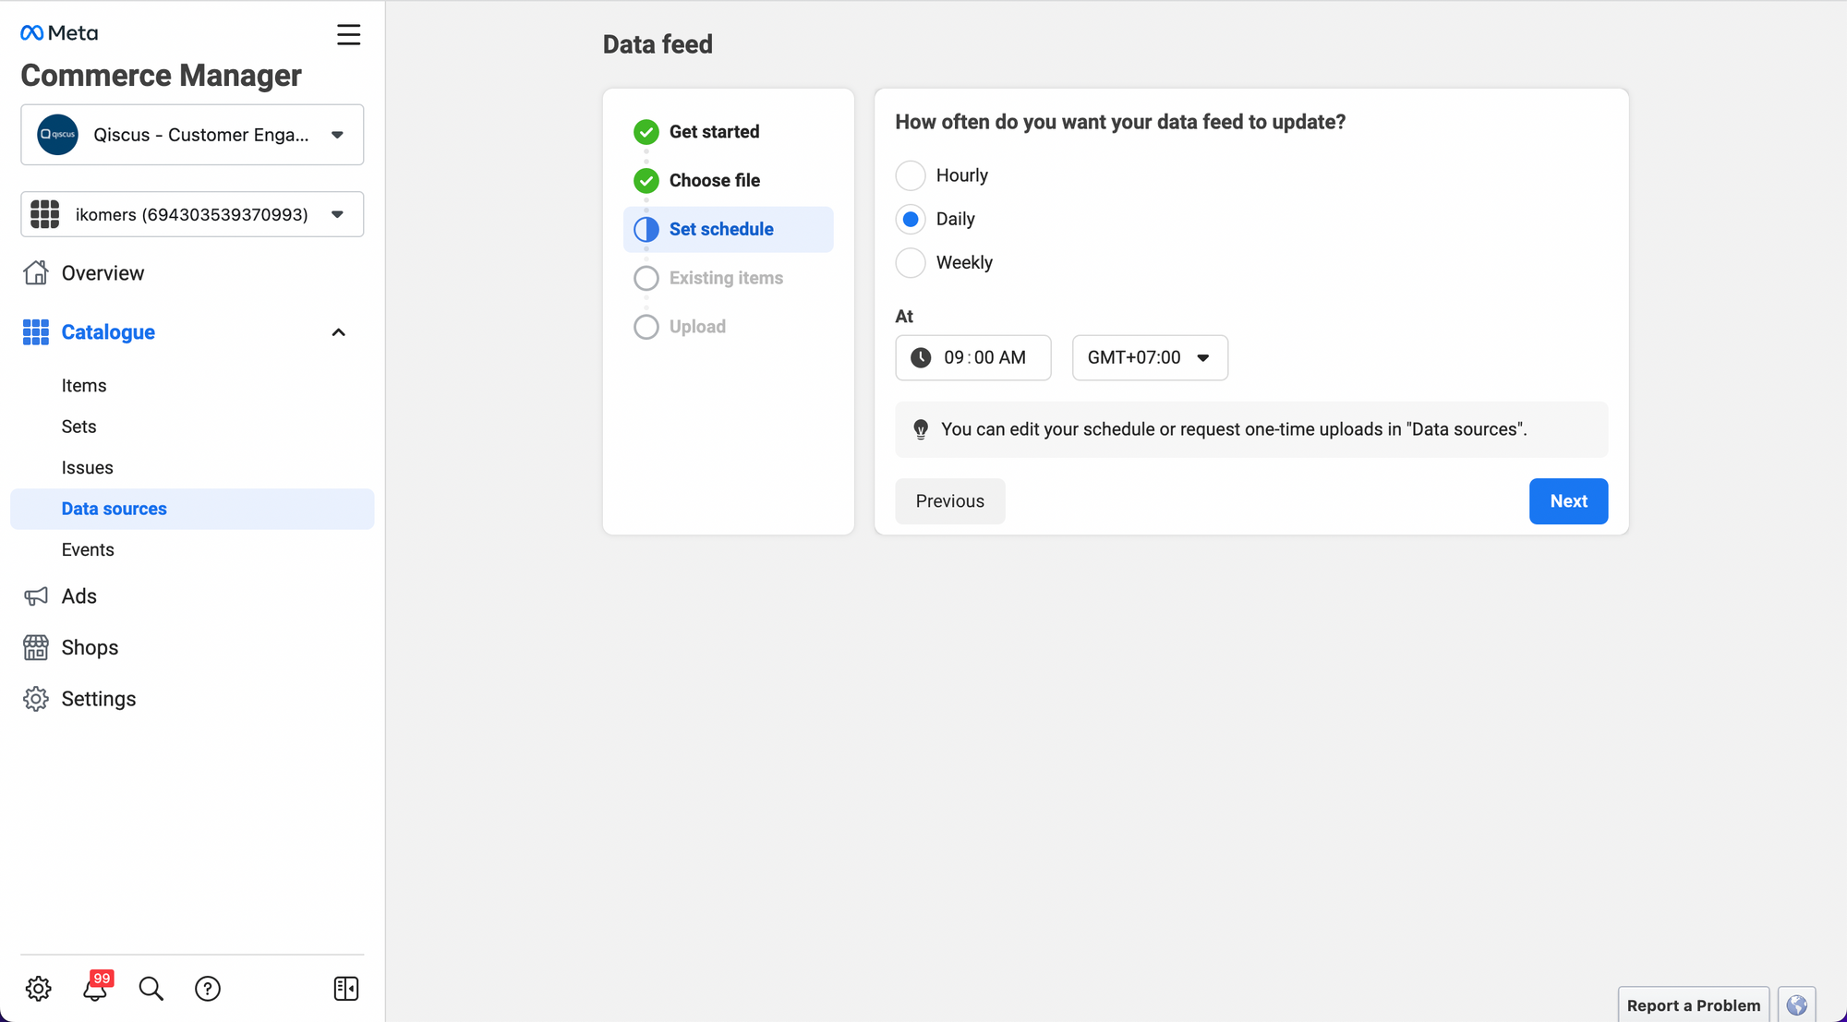The image size is (1847, 1022).
Task: Open the Qiscus business account dropdown
Action: click(192, 135)
